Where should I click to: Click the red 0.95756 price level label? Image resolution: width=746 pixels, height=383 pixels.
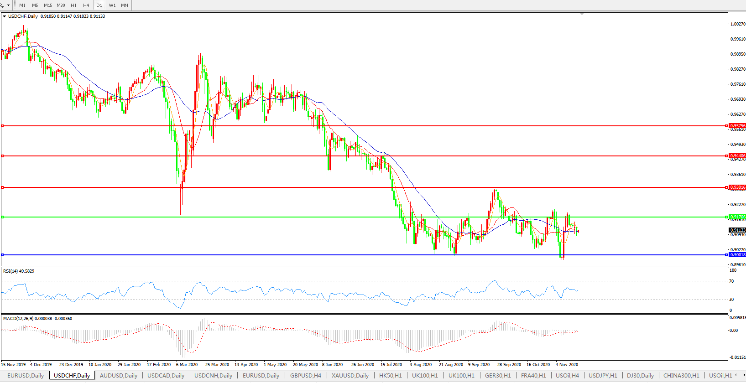[x=737, y=126]
